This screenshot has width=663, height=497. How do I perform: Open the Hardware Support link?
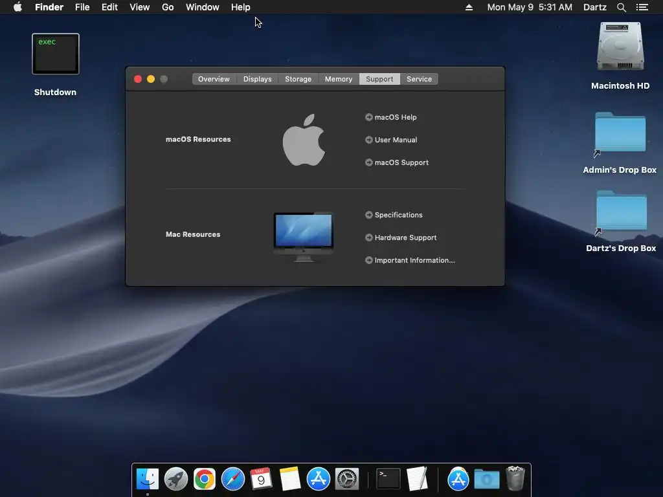(x=405, y=237)
